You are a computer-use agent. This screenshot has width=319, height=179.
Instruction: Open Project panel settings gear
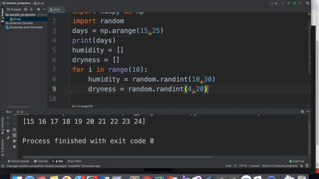click(x=38, y=9)
